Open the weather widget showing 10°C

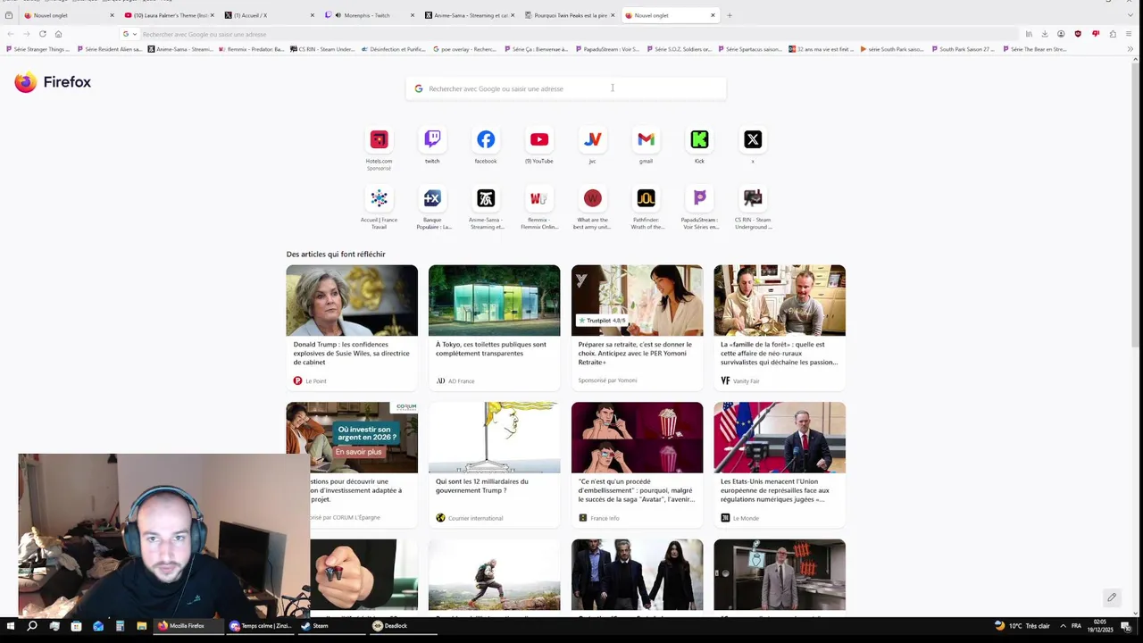[x=1022, y=626]
